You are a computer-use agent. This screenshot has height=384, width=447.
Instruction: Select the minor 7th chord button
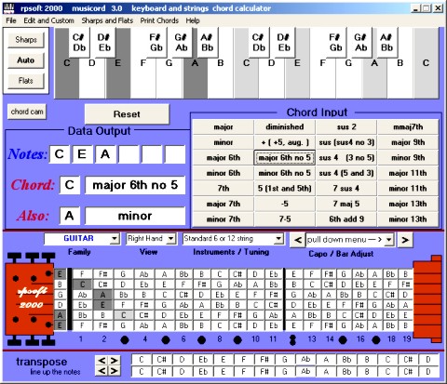pyautogui.click(x=223, y=219)
